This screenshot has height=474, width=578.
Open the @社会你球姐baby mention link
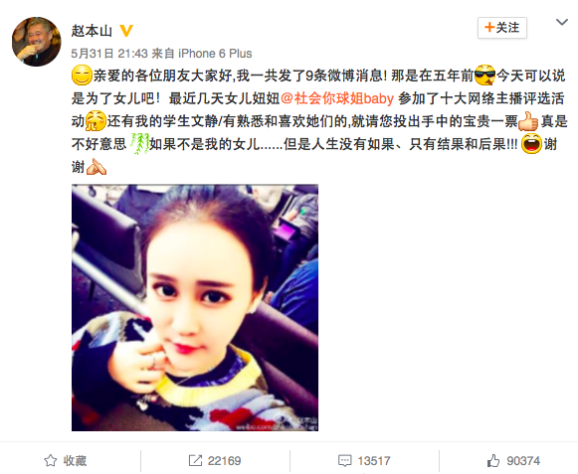tap(337, 98)
